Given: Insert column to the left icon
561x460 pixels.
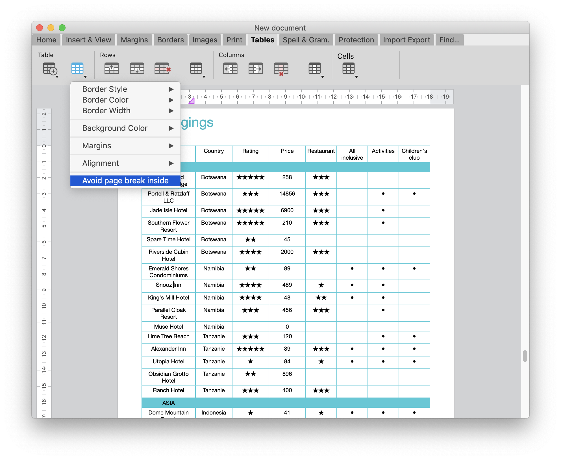Looking at the screenshot, I should pos(230,69).
